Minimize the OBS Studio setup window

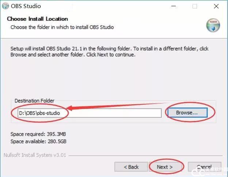pos(172,6)
